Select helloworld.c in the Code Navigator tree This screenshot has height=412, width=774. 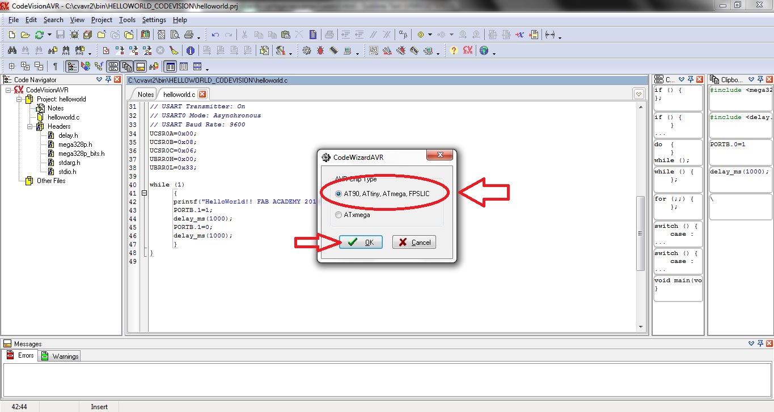(x=63, y=117)
